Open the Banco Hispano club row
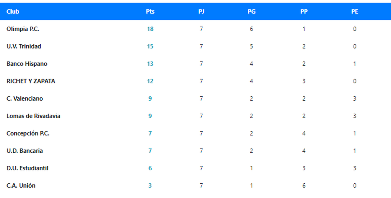This screenshot has width=391, height=198. tap(27, 64)
